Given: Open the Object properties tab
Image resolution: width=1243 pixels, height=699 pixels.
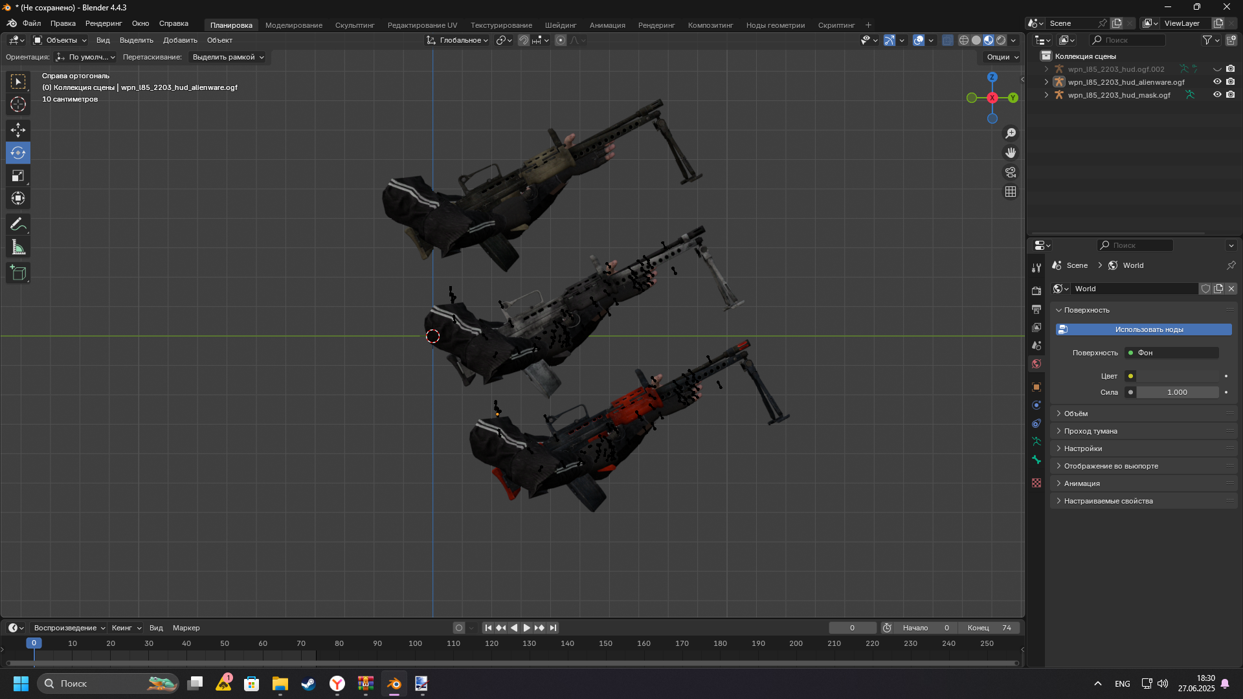Looking at the screenshot, I should (1036, 387).
